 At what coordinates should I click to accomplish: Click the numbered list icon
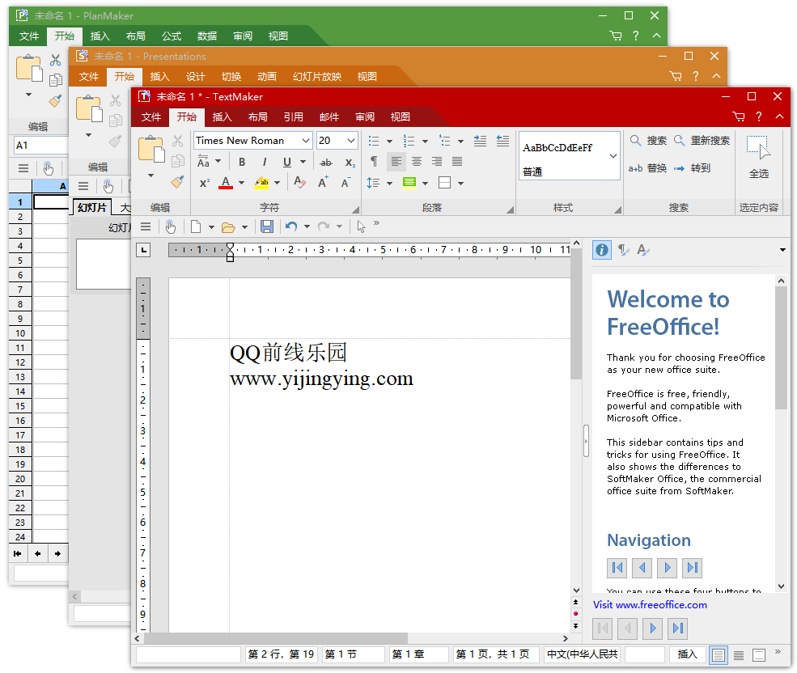[x=409, y=141]
